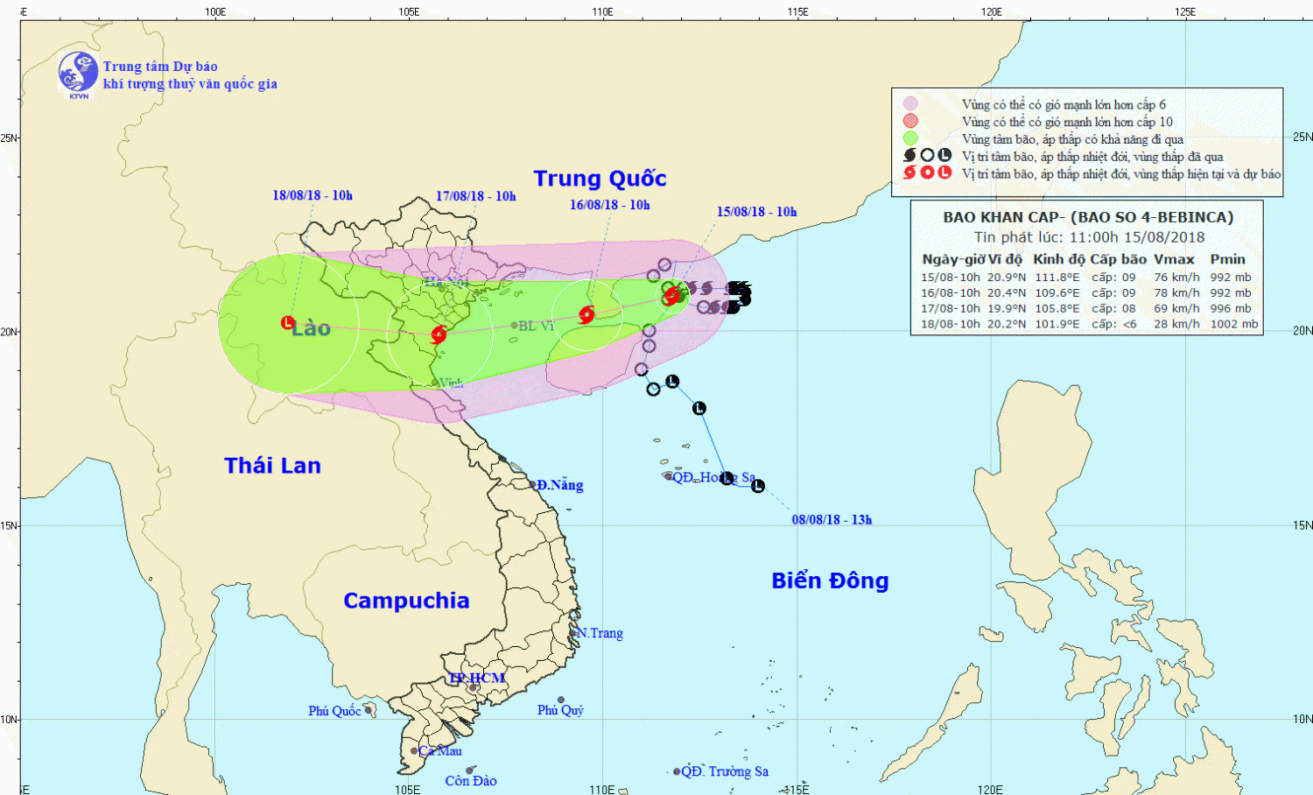The image size is (1313, 795).
Task: Click the red L symbol in legend
Action: pyautogui.click(x=944, y=172)
